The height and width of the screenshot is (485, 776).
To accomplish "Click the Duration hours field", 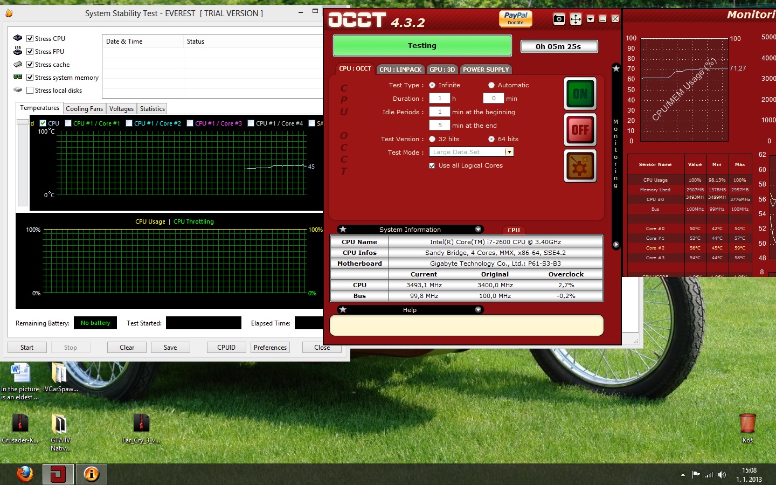I will coord(440,99).
